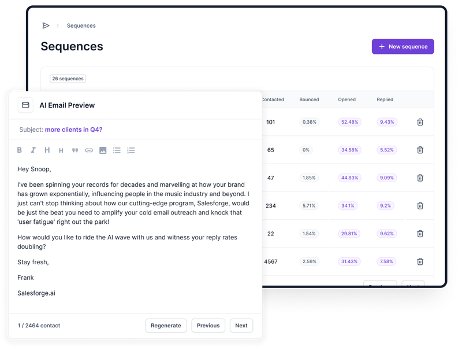This screenshot has height=347, width=462.
Task: Create a New sequence
Action: pyautogui.click(x=403, y=46)
